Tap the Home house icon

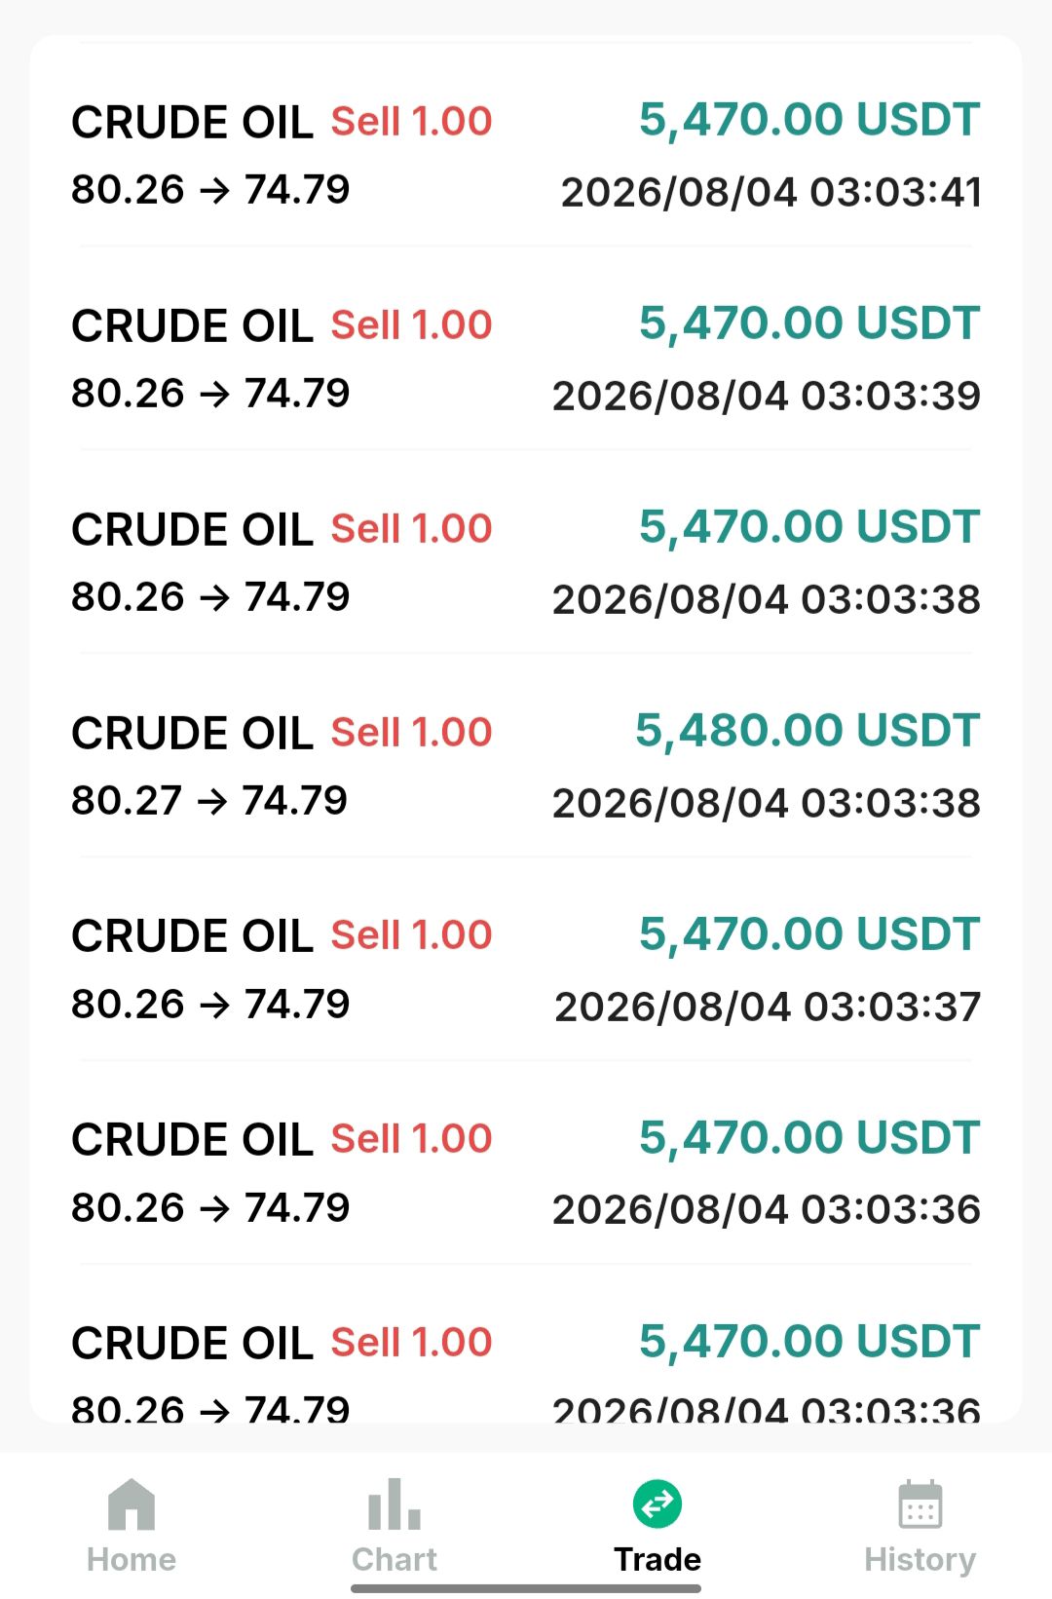tap(131, 1504)
